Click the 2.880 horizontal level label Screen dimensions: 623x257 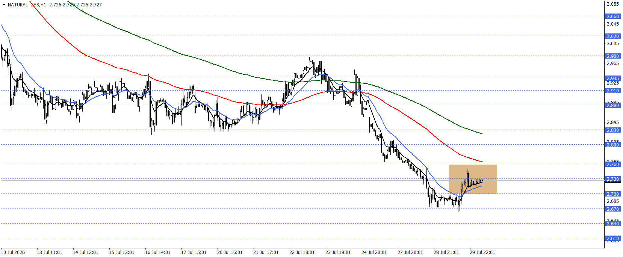point(613,106)
